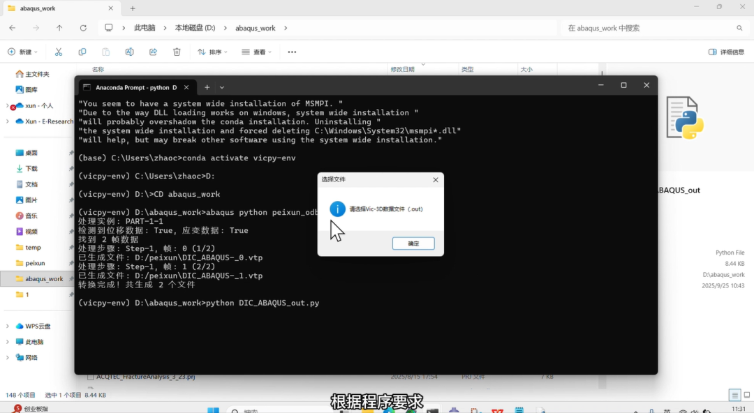Go up one folder level
Viewport: 754px width, 413px height.
click(59, 28)
